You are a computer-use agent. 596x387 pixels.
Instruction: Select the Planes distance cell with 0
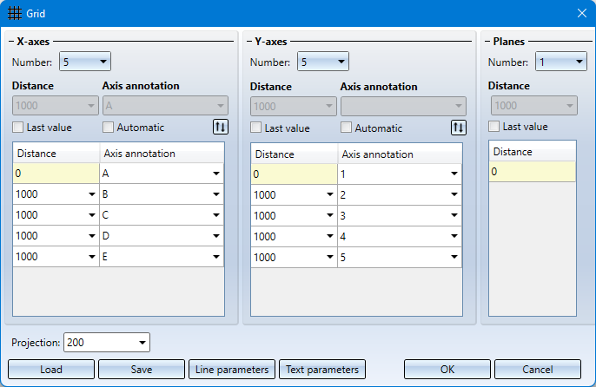pyautogui.click(x=532, y=172)
